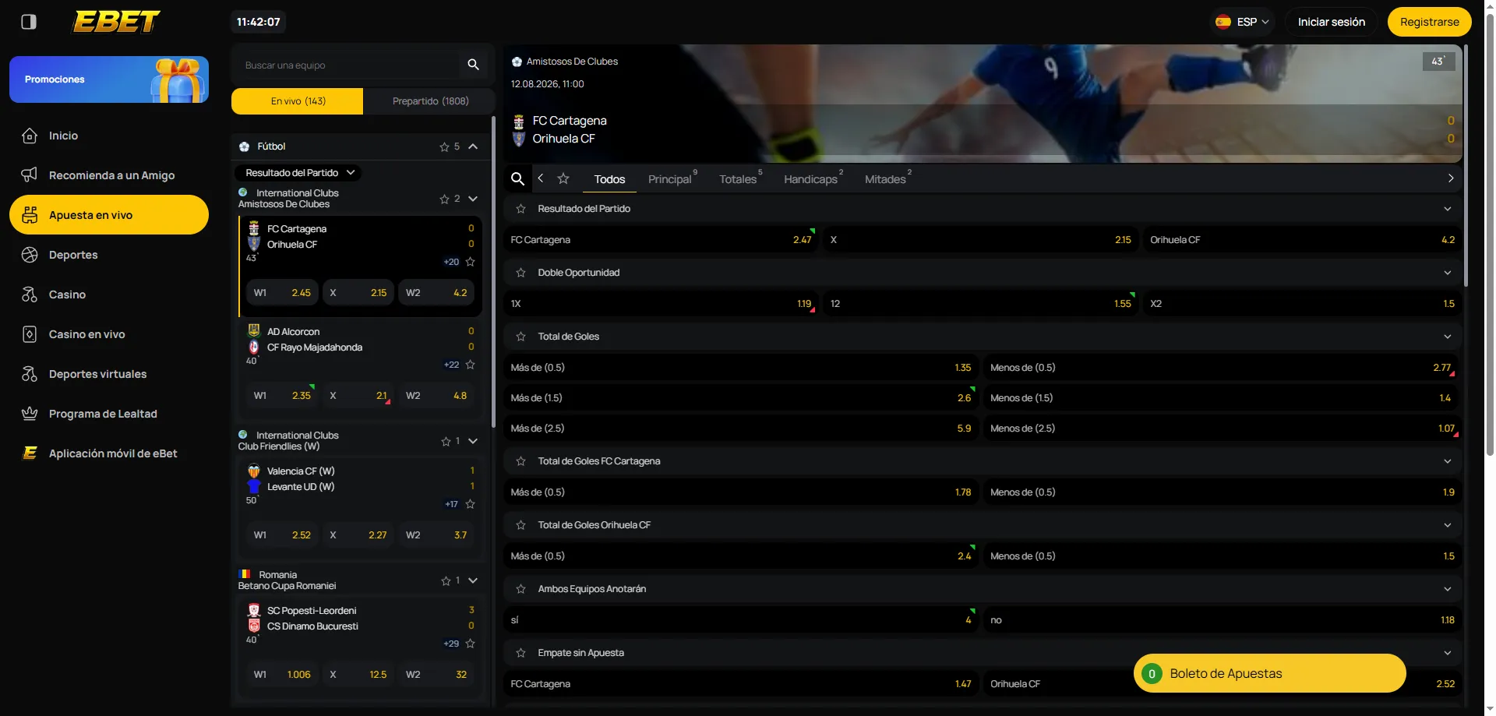
Task: Favorite the Amistosos De Clubes league
Action: coord(444,199)
